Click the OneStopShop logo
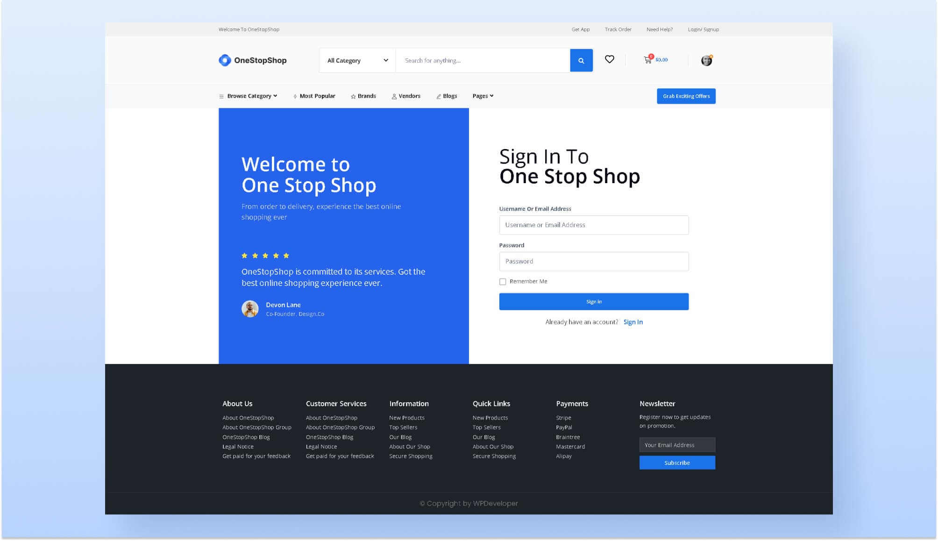 click(252, 60)
